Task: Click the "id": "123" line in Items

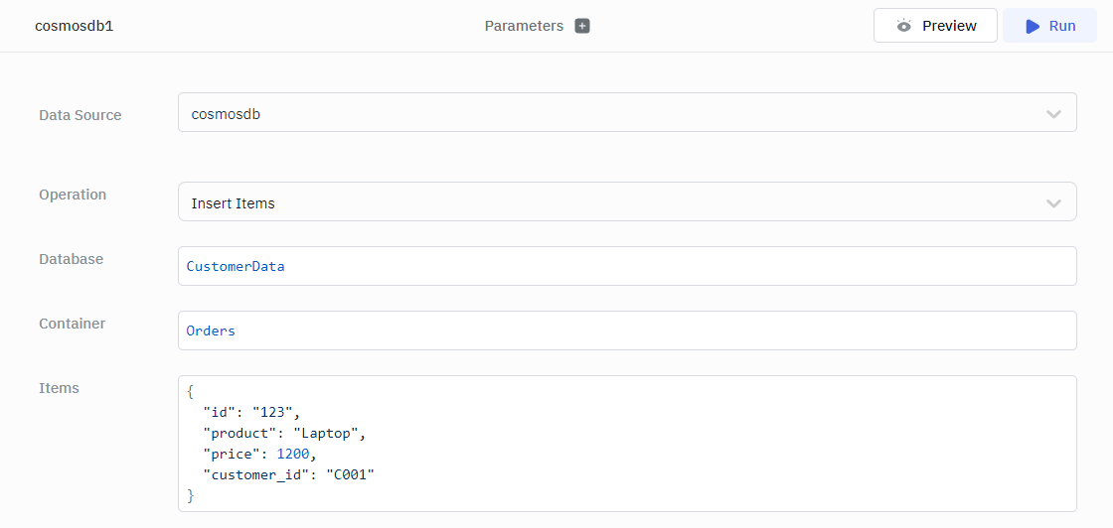Action: 250,411
